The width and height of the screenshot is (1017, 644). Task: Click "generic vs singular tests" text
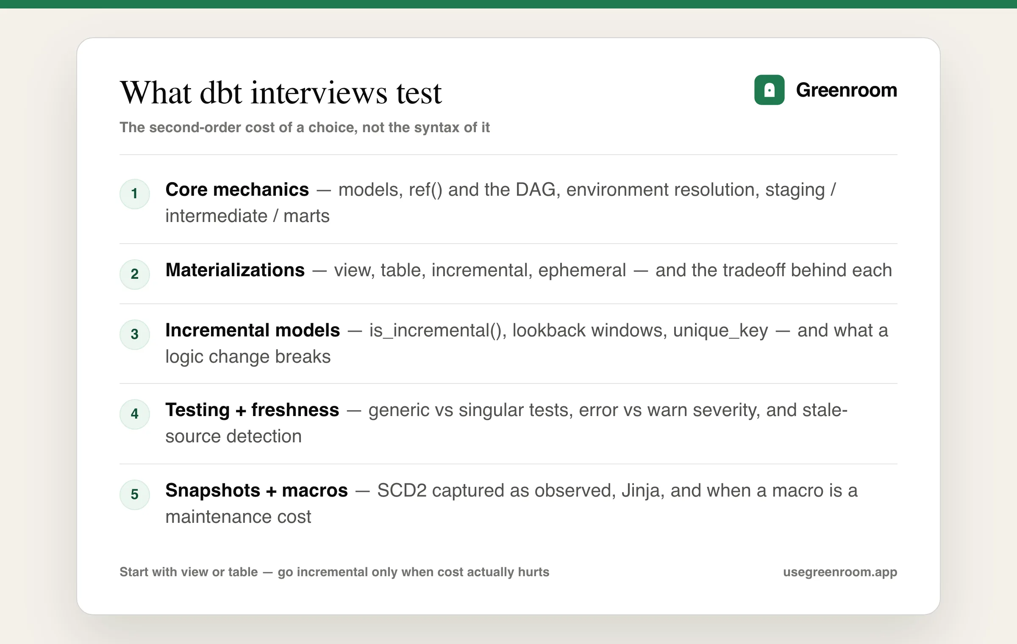coord(468,410)
